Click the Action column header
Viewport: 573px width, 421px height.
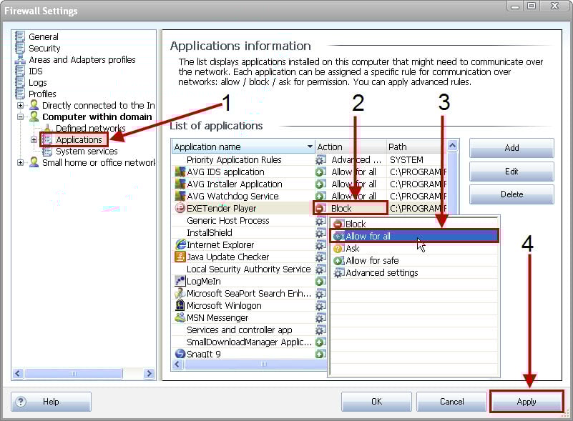coord(350,147)
